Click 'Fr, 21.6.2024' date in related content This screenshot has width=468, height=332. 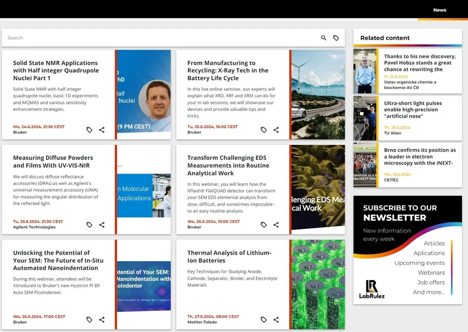coord(396,76)
